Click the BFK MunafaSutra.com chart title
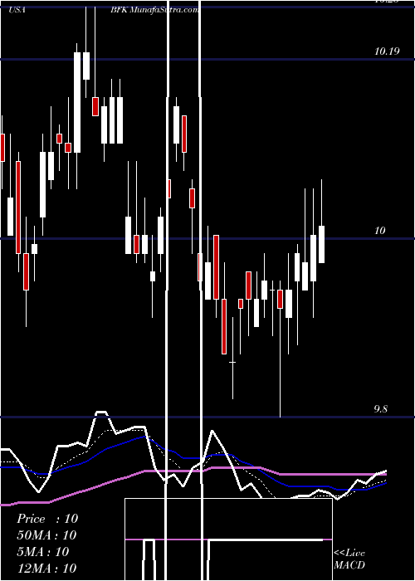Screen dimensions: 415x581 [x=154, y=10]
